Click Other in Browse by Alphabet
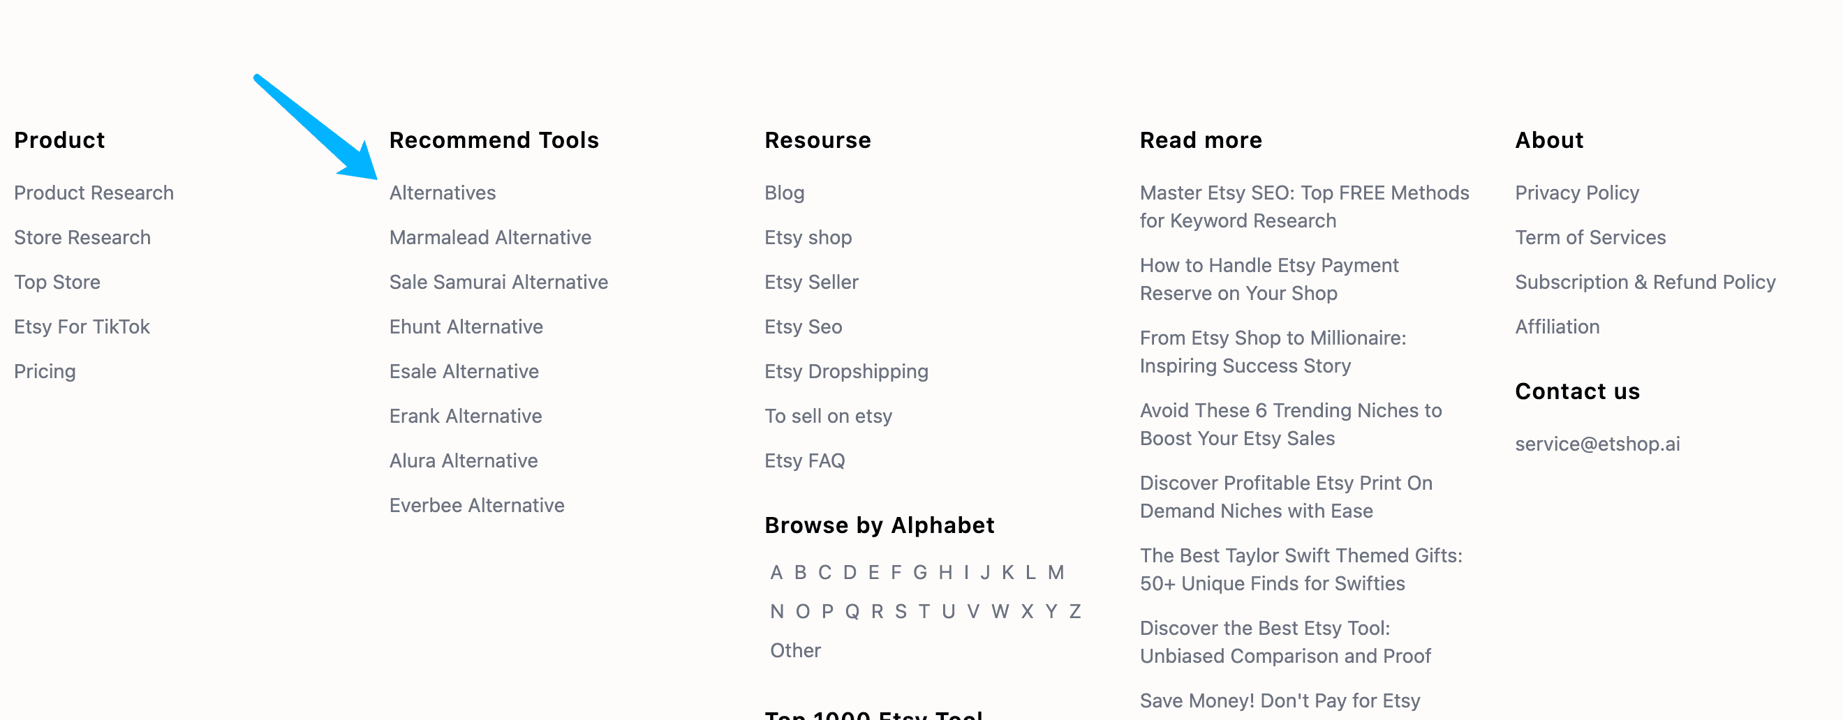 coord(795,651)
